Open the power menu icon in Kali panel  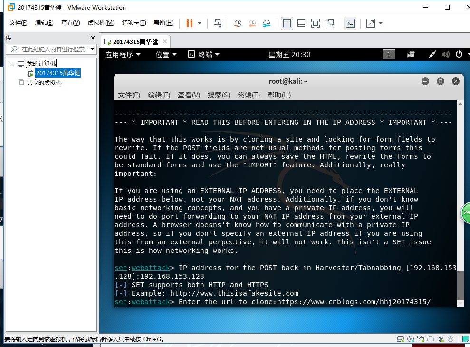click(x=459, y=54)
